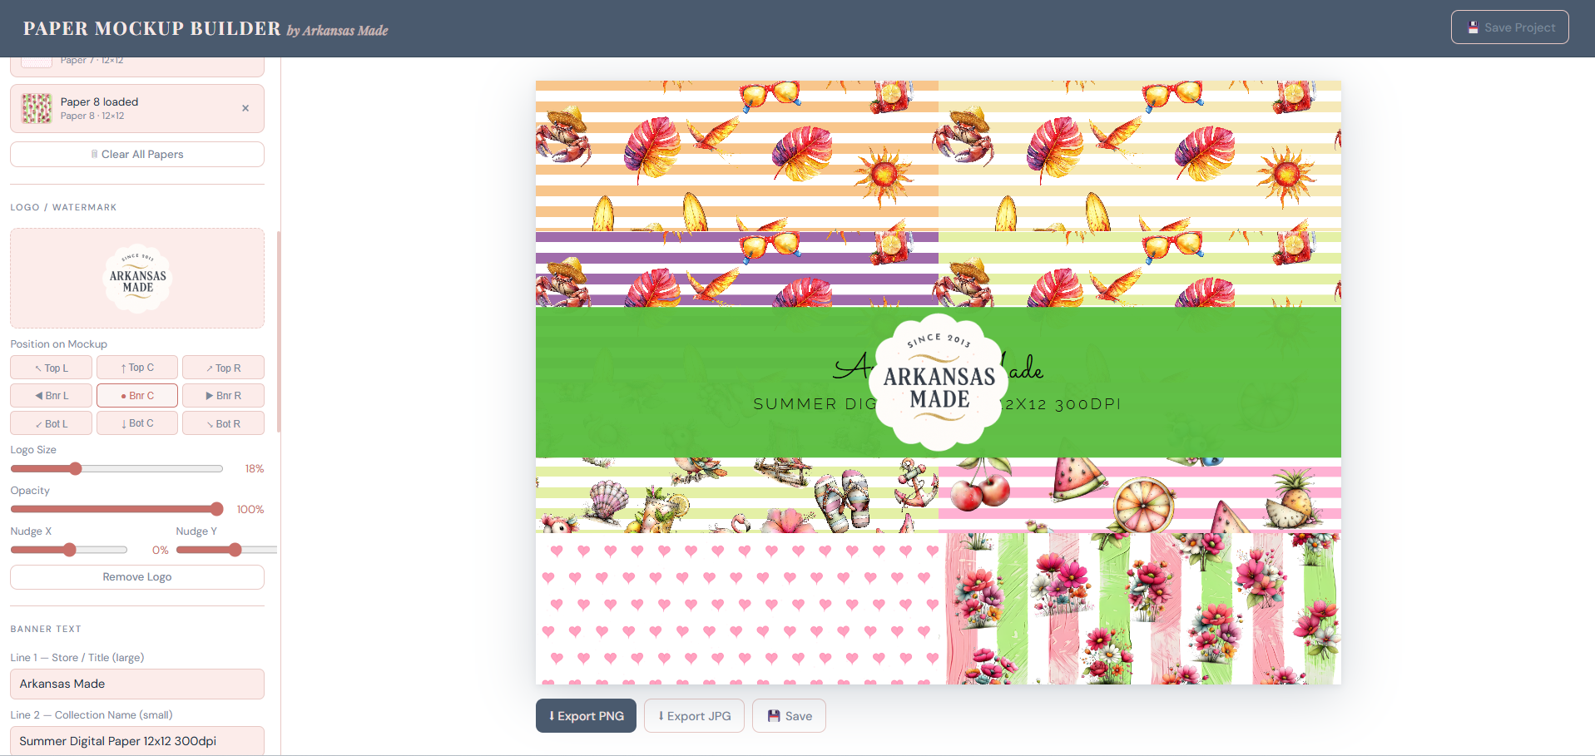Set logo position to Bot L
Viewport: 1595px width, 756px height.
tap(51, 423)
